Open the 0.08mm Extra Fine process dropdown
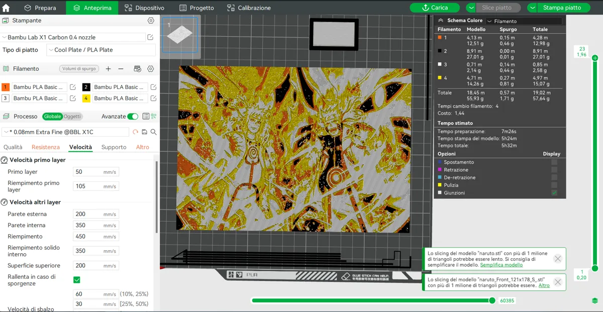This screenshot has width=603, height=312. click(x=65, y=132)
